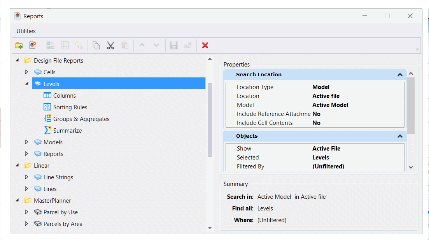Click the tree vertical scrollbar thumb

click(210, 120)
